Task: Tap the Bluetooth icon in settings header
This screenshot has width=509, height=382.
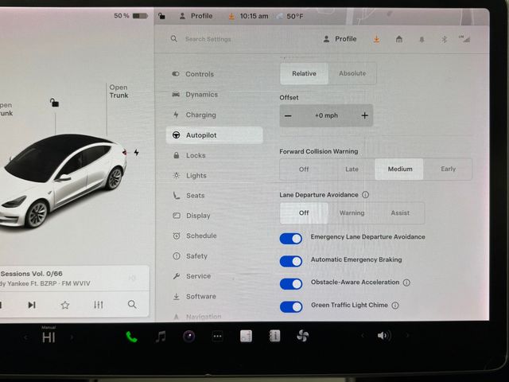Action: click(445, 39)
